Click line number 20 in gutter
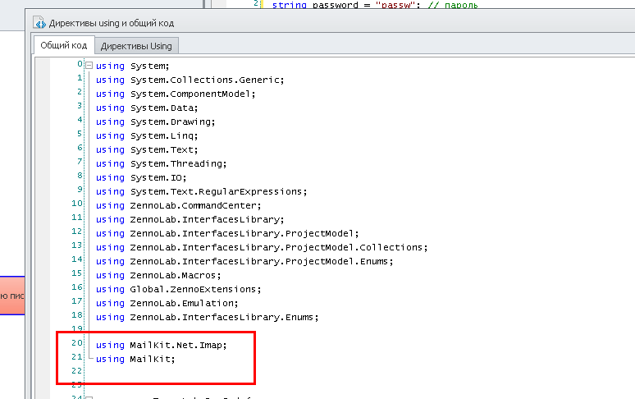This screenshot has height=399, width=635. [77, 343]
